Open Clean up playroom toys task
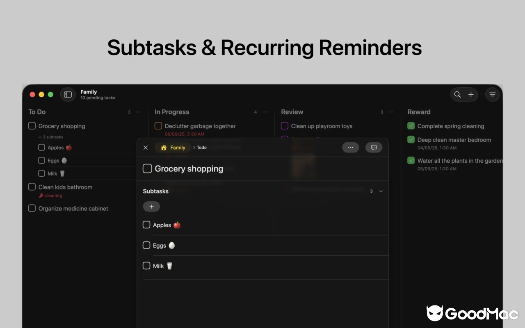This screenshot has height=328, width=525. tap(322, 126)
